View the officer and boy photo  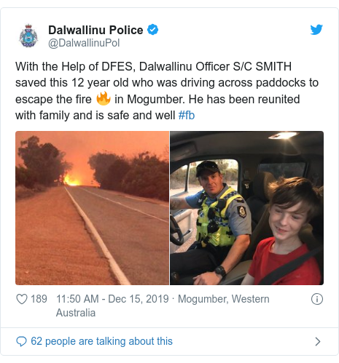coord(246,208)
